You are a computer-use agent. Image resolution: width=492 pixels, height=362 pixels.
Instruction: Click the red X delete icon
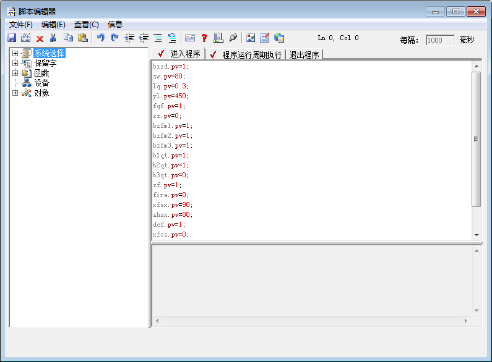point(40,38)
